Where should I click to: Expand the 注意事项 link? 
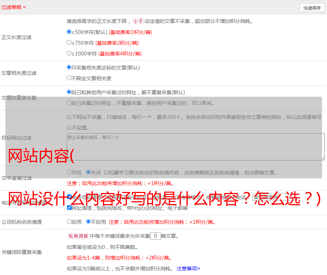click(188, 269)
